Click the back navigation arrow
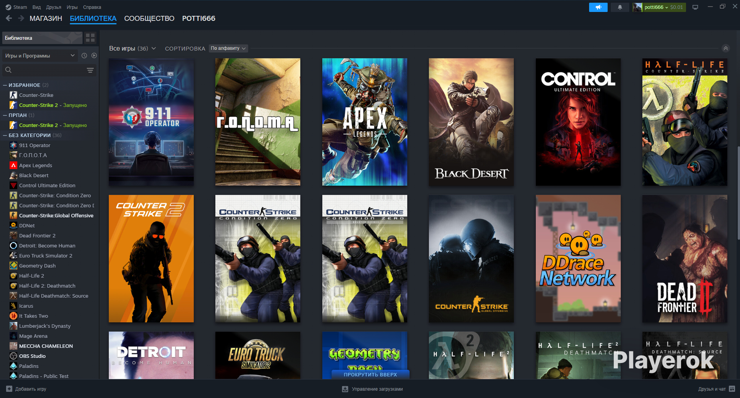Image resolution: width=740 pixels, height=398 pixels. 9,18
